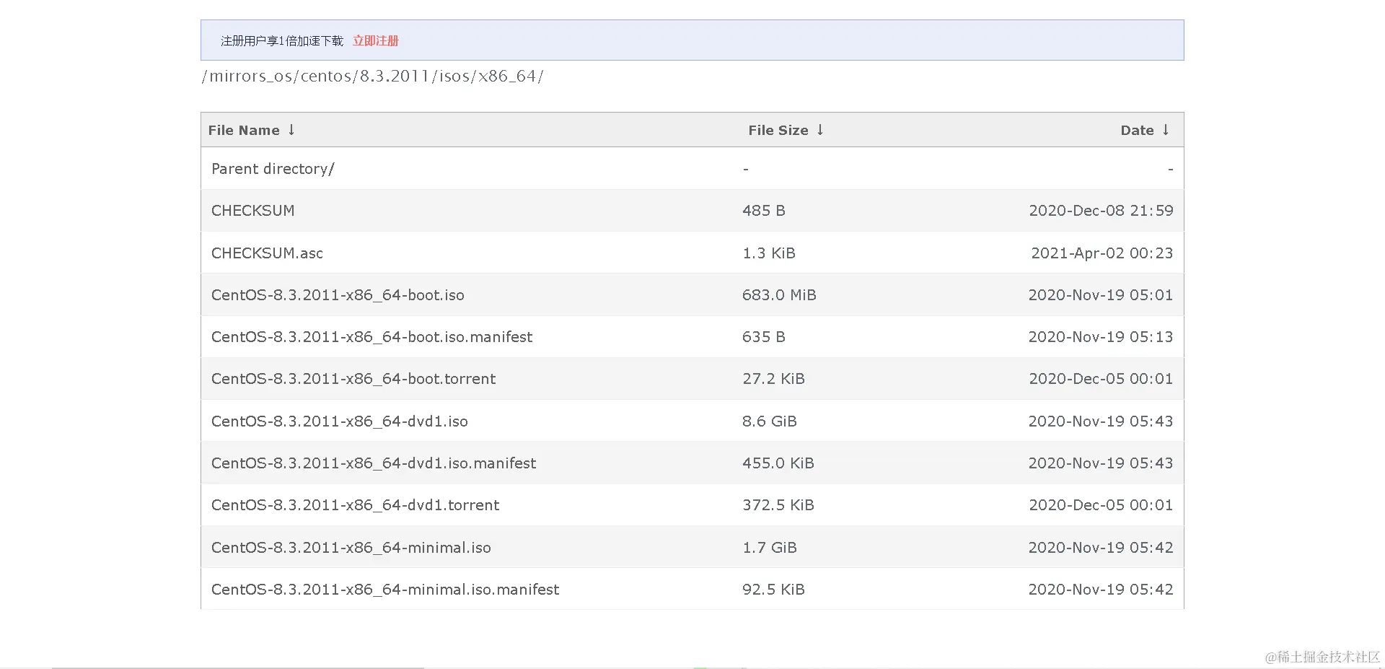Click the 27.2 KiB size value
Image resolution: width=1385 pixels, height=669 pixels.
click(x=773, y=379)
